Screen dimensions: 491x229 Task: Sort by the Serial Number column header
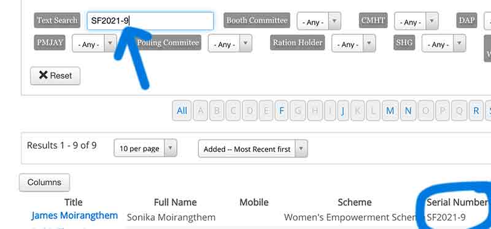coord(457,203)
